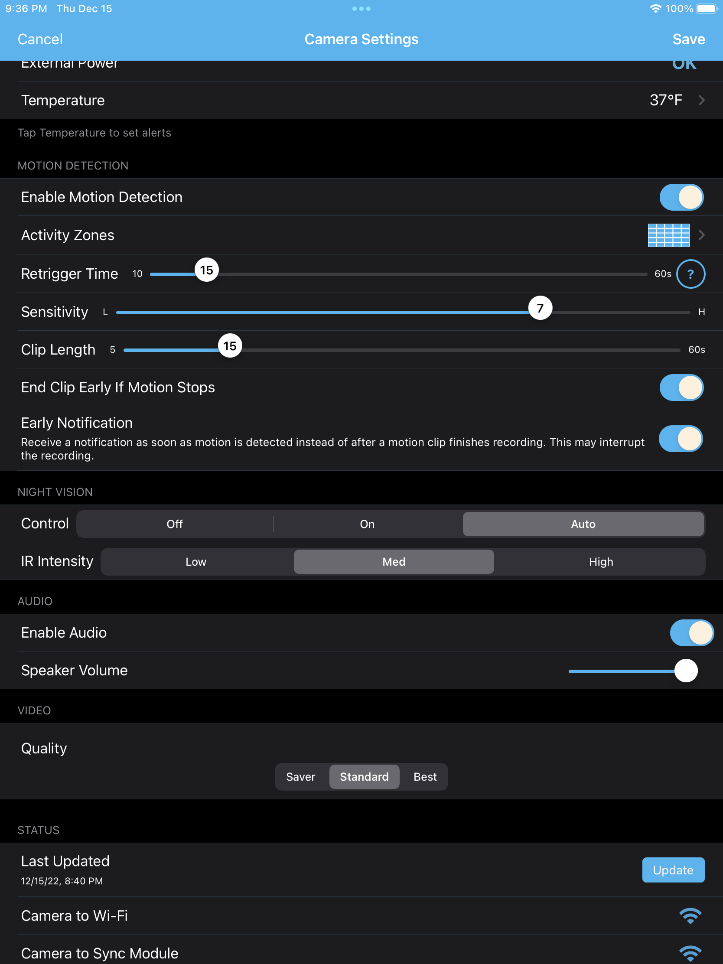Tap the Last Updated 12/15/22, 8:40 PM text

pos(62,881)
